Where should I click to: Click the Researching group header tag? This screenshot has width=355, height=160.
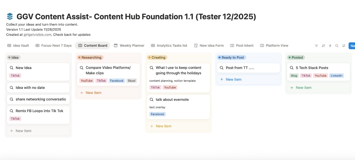click(90, 57)
